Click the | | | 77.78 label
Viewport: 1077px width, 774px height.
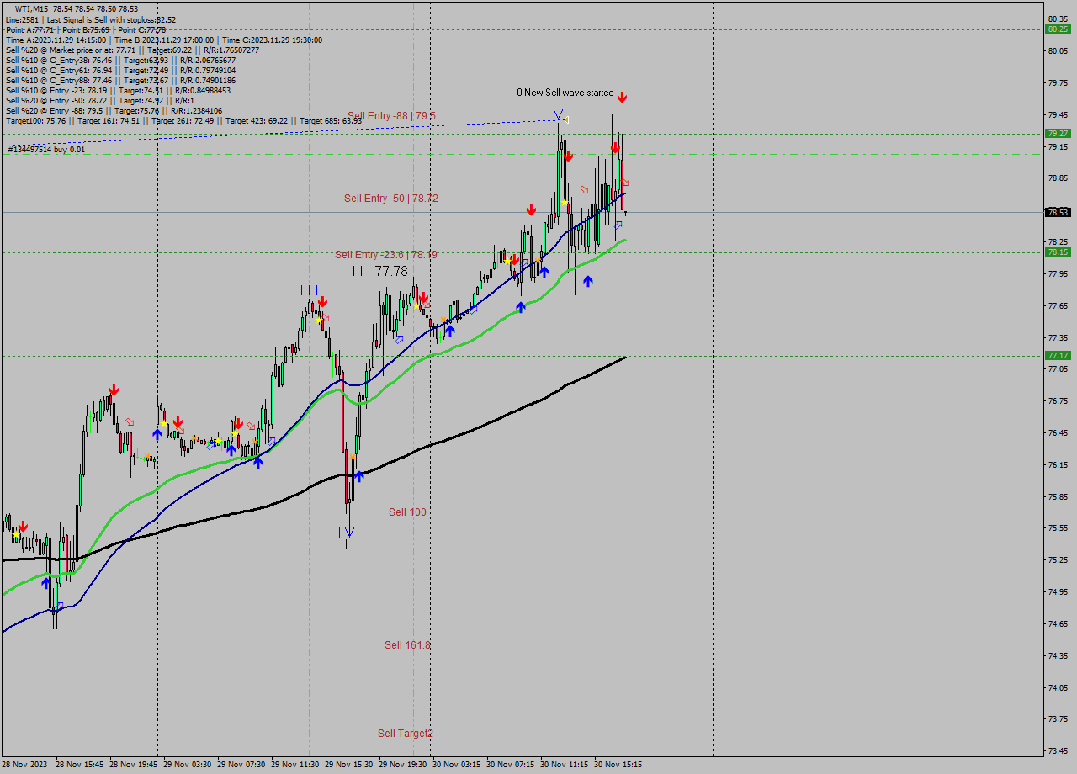pos(380,271)
